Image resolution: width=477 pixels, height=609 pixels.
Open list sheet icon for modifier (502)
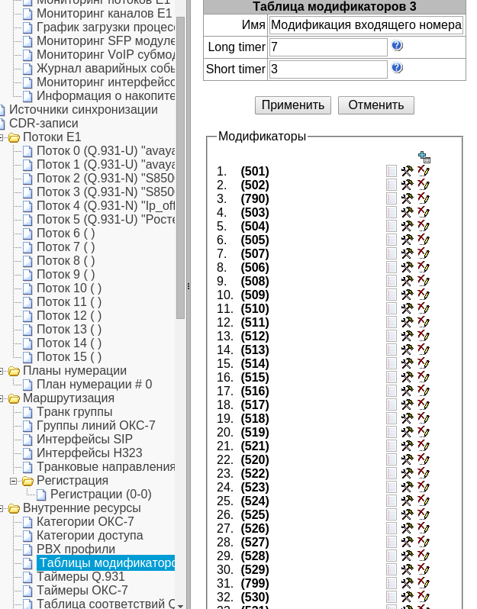tap(392, 185)
